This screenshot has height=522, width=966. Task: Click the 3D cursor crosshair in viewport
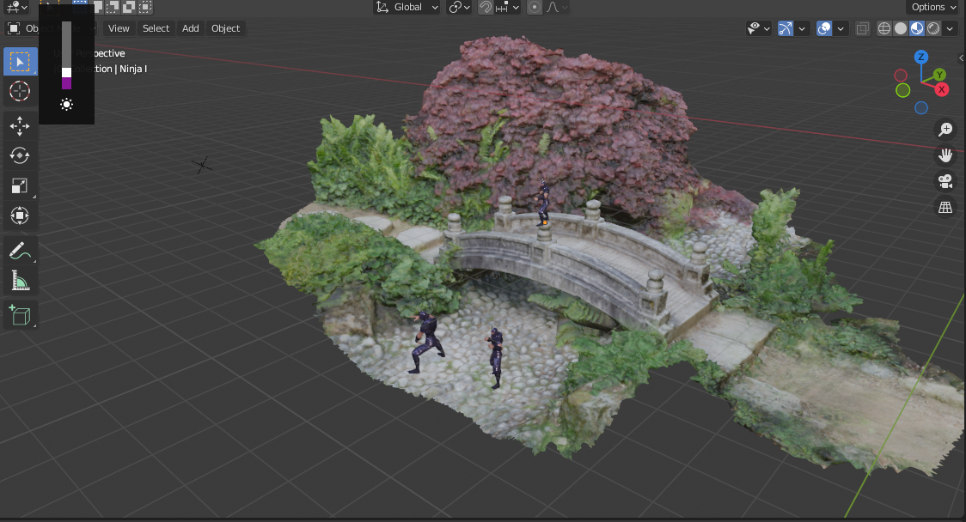201,165
